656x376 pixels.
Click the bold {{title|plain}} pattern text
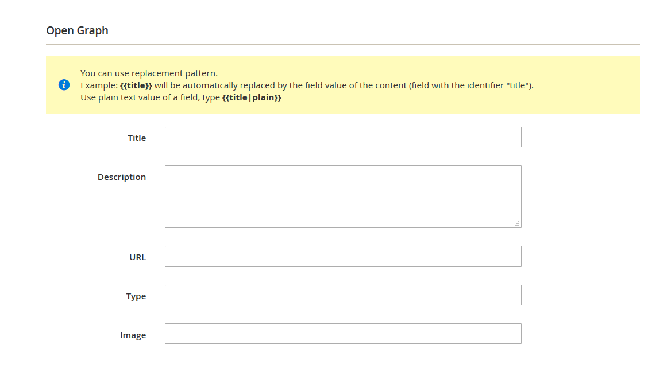252,97
